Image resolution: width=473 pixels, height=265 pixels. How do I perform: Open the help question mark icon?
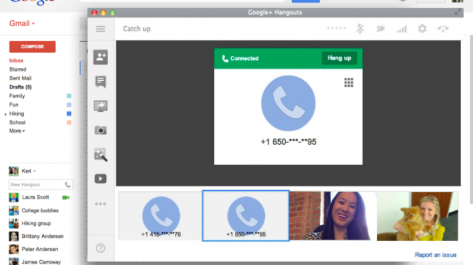click(x=100, y=248)
